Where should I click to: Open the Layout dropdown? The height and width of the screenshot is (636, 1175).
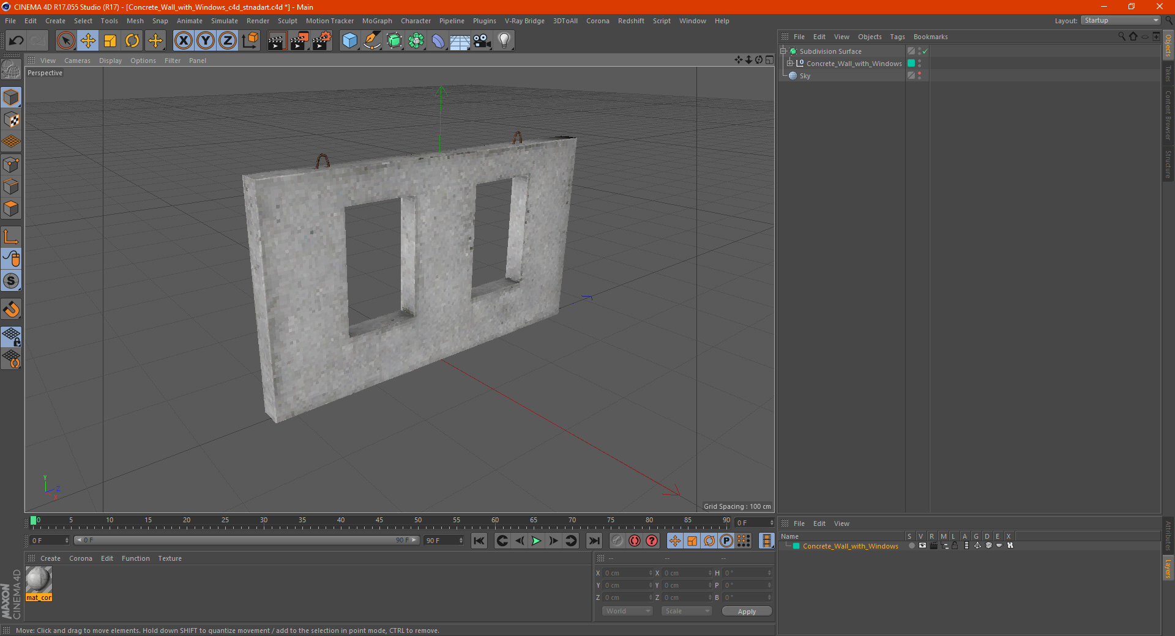click(1121, 20)
